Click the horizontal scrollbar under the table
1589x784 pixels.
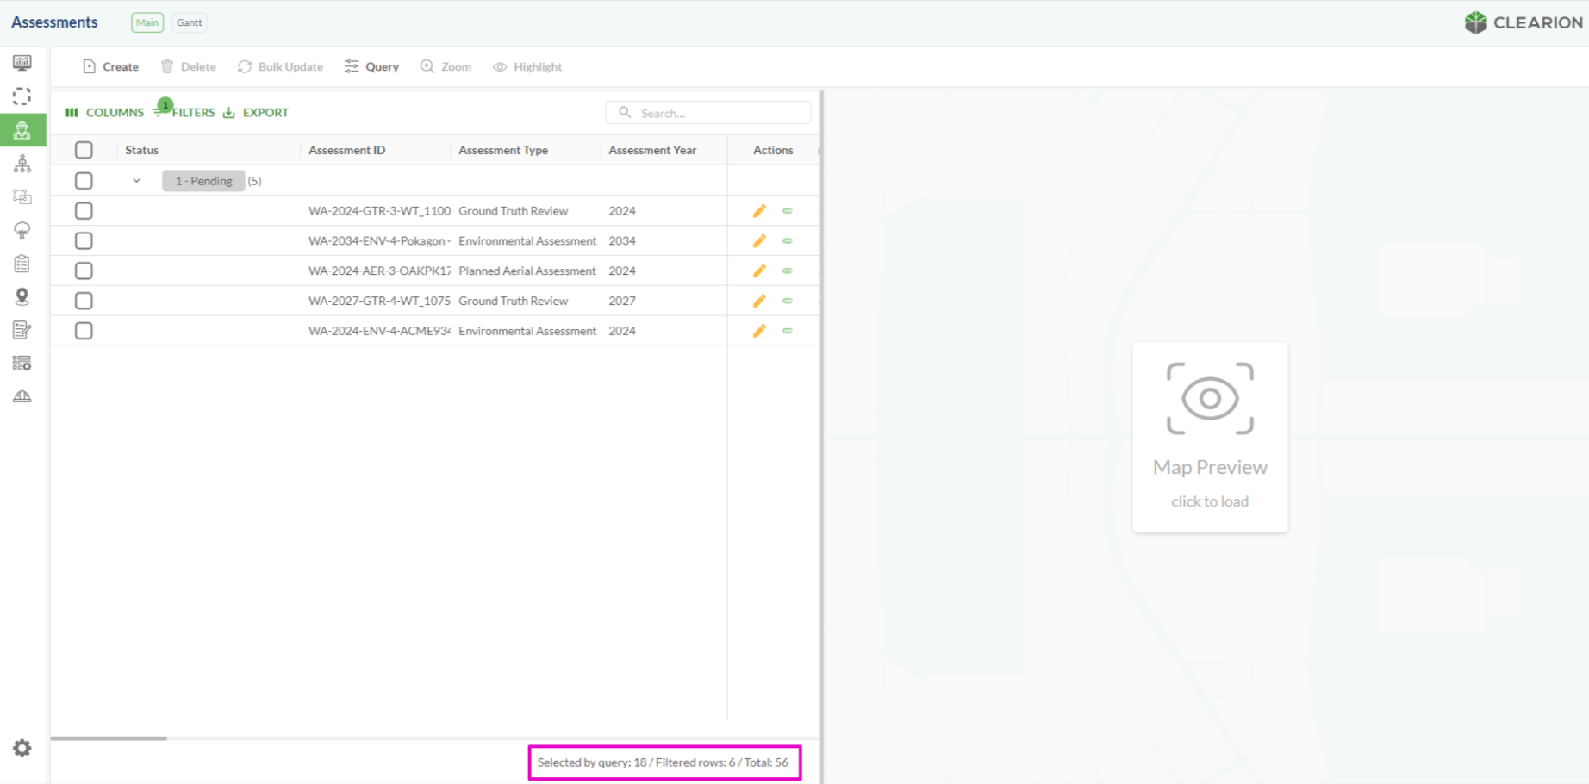tap(109, 738)
